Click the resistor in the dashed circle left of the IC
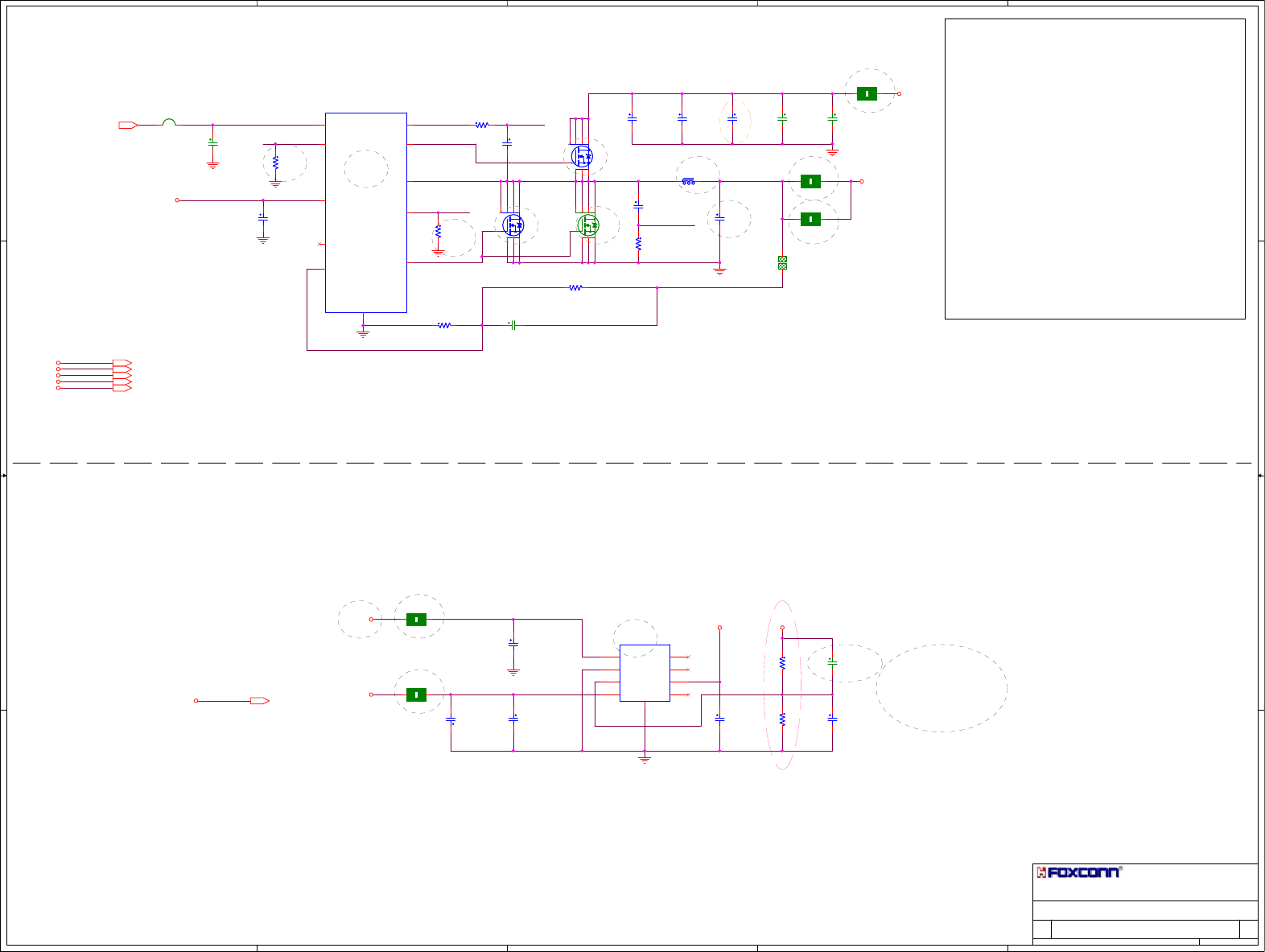The width and height of the screenshot is (1265, 952). [x=275, y=163]
